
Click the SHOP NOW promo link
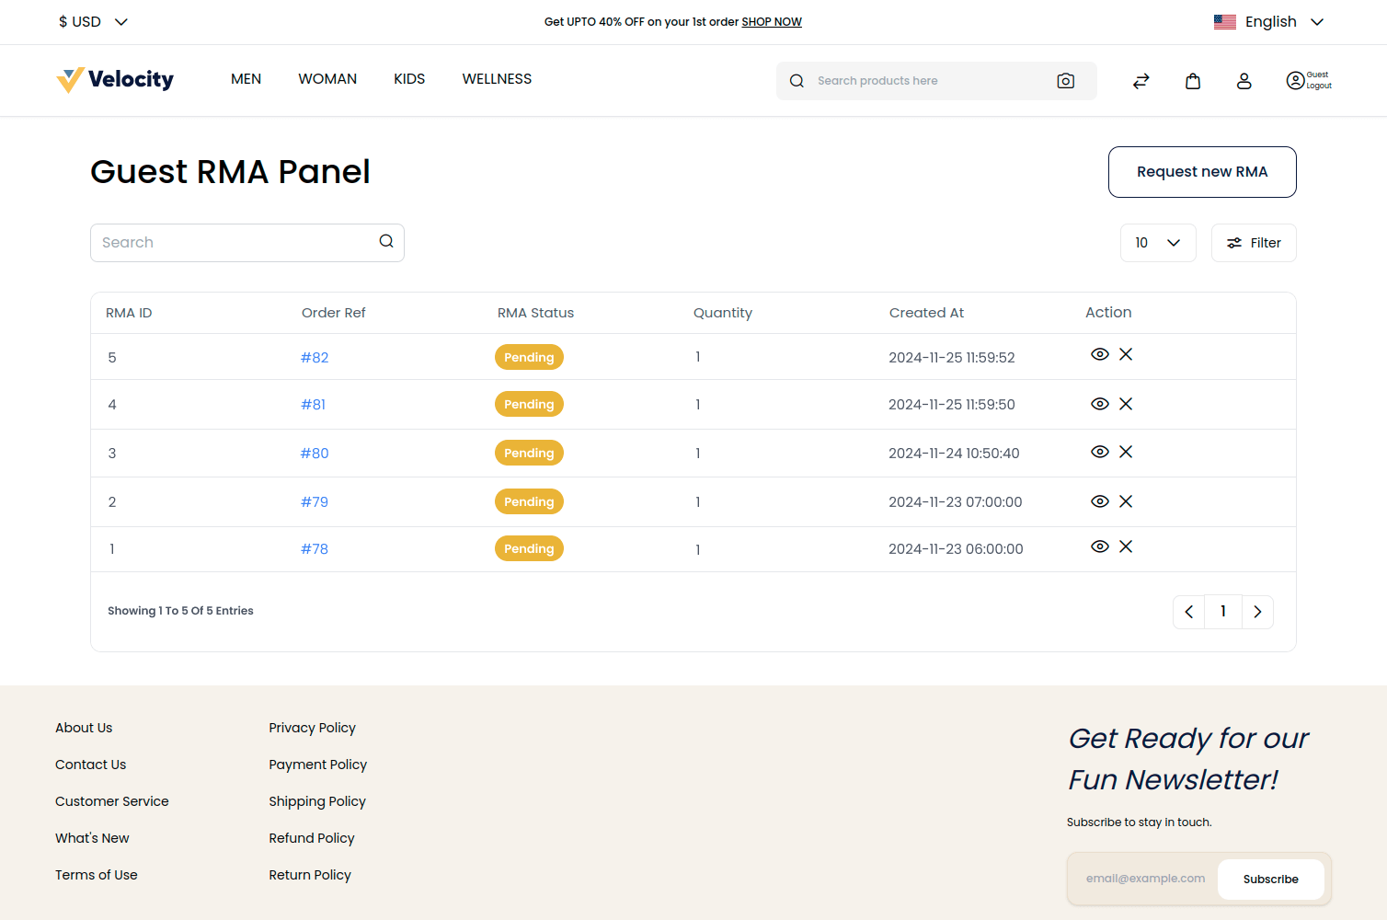click(x=772, y=22)
